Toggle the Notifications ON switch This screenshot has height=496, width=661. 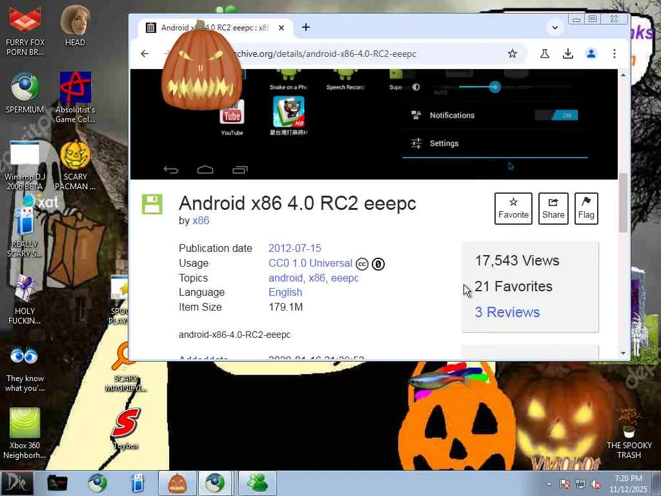pos(556,115)
